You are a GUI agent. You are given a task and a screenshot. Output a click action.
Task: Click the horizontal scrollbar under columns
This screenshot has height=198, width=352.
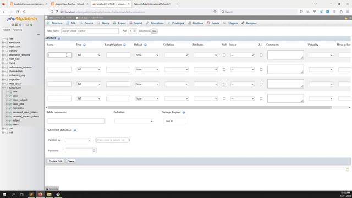pyautogui.click(x=190, y=107)
